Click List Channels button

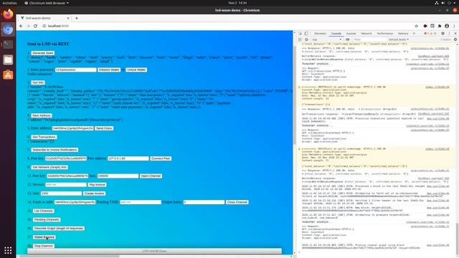(x=44, y=211)
